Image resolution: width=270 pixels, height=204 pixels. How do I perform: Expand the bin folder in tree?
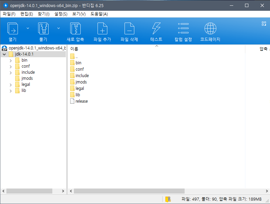point(11,61)
